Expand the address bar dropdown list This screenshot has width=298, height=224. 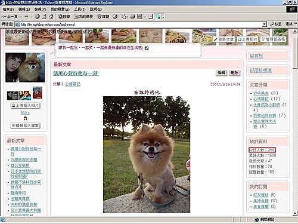(265, 24)
